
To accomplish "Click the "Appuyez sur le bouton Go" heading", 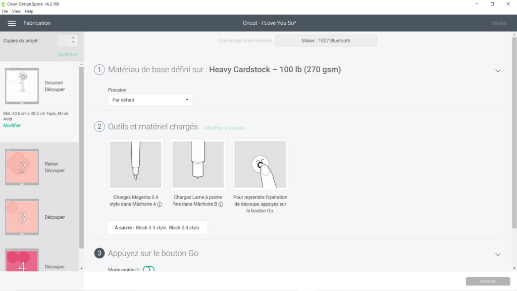I will point(153,254).
